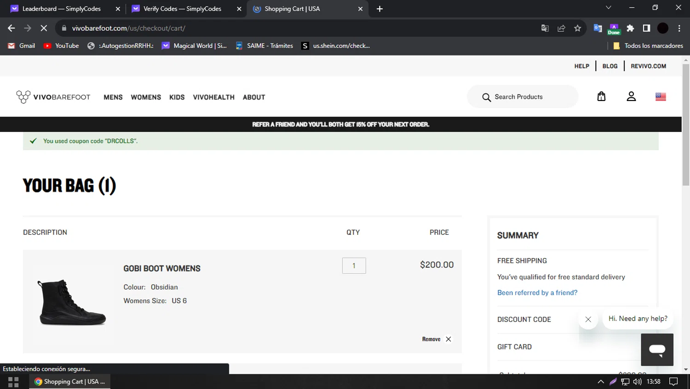690x389 pixels.
Task: Show hidden system tray icons
Action: (x=601, y=382)
